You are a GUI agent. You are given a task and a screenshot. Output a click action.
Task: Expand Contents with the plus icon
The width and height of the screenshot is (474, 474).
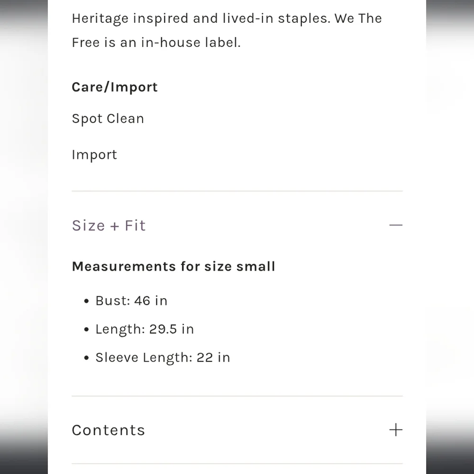pos(395,430)
